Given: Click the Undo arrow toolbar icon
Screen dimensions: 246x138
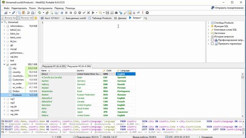Looking at the screenshot, I should click(x=28, y=13).
